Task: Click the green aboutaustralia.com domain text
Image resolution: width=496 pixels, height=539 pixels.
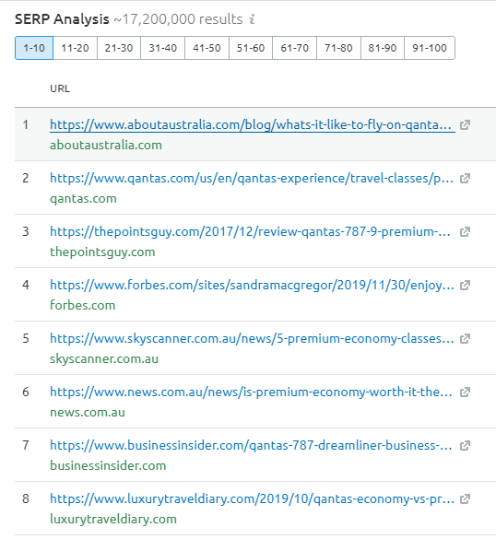Action: [x=106, y=145]
